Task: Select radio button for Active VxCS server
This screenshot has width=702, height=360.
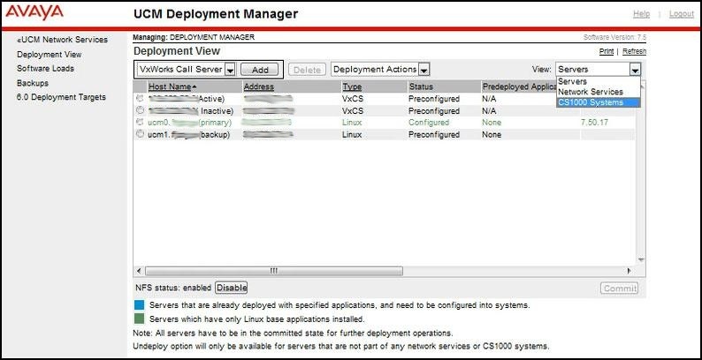Action: (x=140, y=98)
